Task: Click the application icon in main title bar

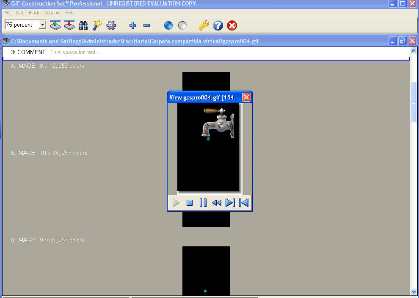Action: [6, 3]
